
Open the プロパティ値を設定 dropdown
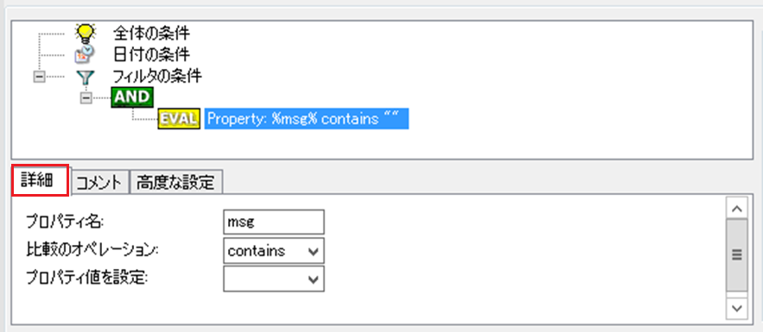click(273, 279)
